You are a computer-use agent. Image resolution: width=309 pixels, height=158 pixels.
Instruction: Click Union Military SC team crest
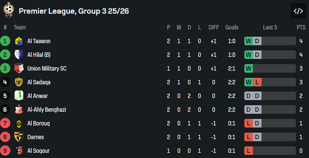[x=19, y=68]
